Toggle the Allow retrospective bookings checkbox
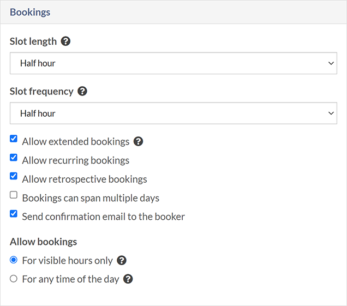 tap(14, 176)
